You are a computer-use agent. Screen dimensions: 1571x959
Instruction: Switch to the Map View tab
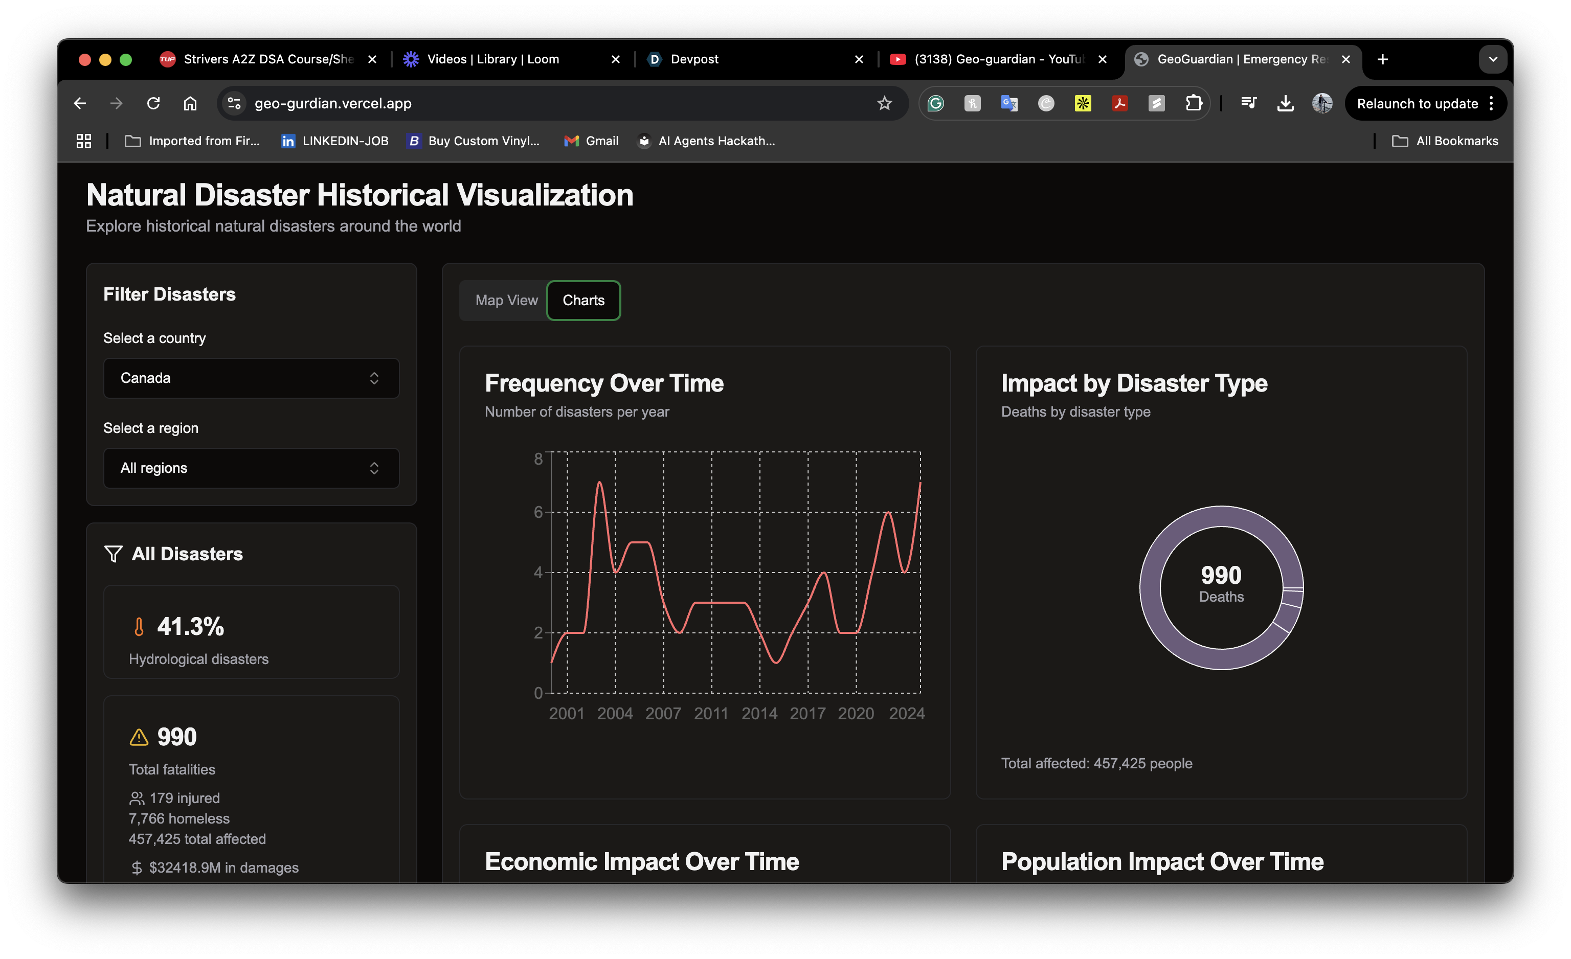click(x=506, y=300)
